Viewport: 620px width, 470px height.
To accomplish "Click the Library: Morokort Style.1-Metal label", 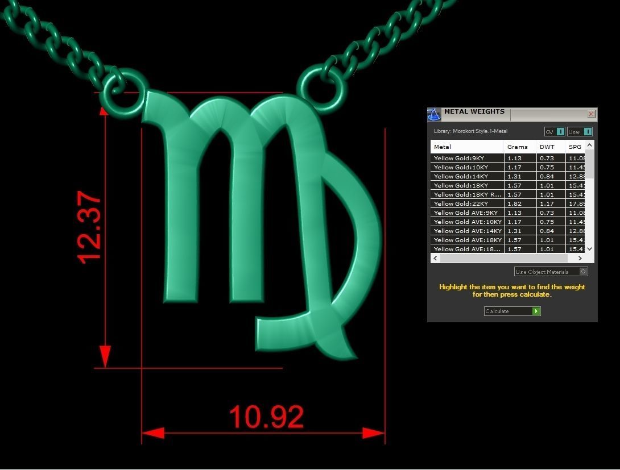I will [470, 131].
